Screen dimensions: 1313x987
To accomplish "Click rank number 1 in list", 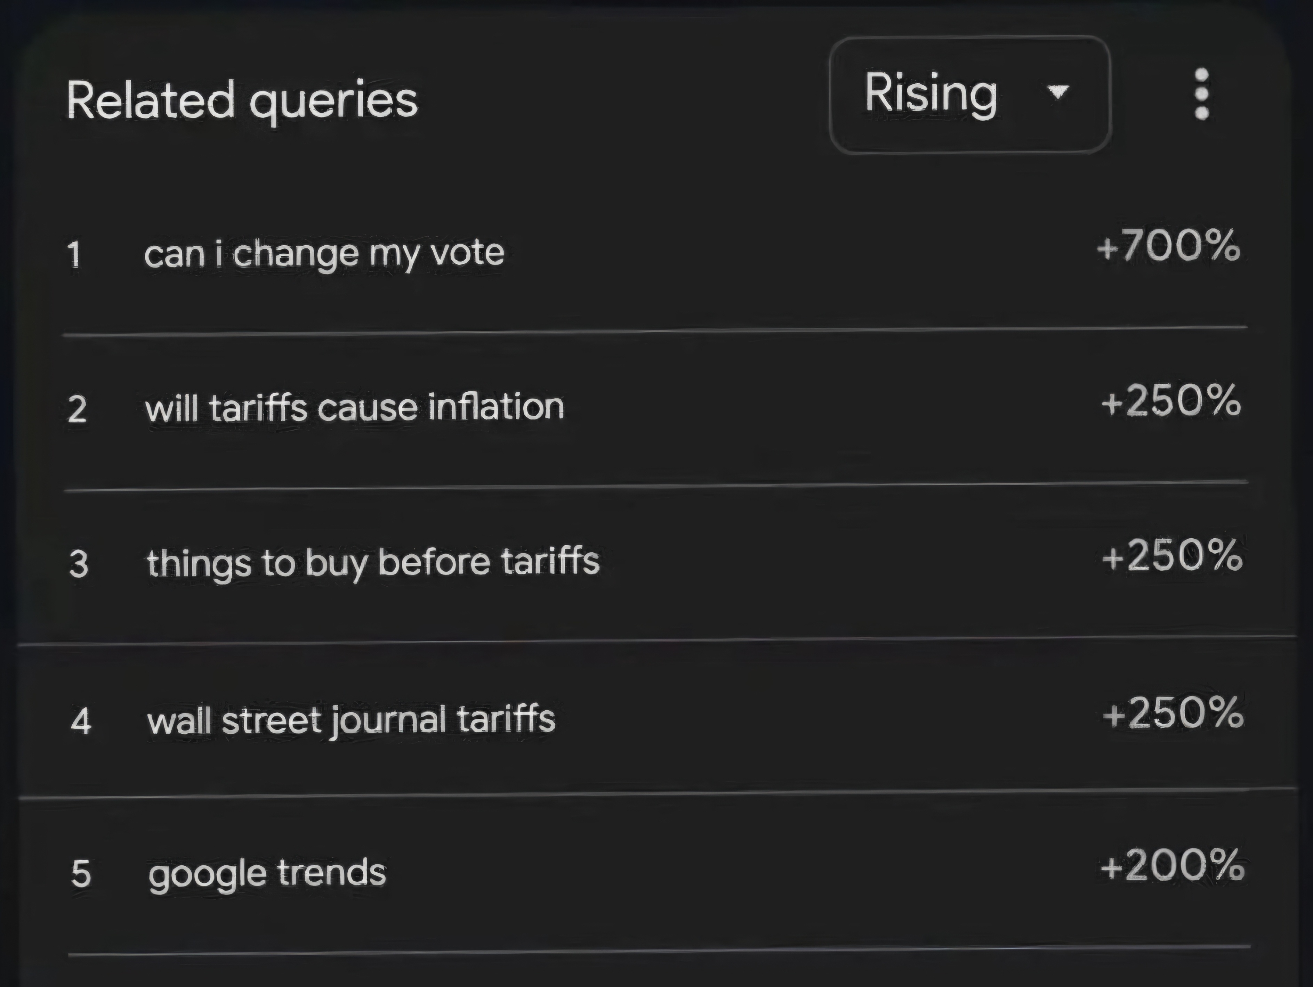I will tap(74, 254).
